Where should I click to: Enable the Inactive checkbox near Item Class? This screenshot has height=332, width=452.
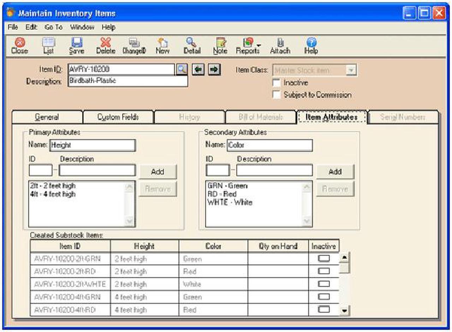277,83
